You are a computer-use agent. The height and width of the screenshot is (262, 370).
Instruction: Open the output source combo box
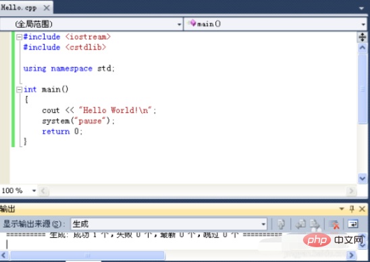pyautogui.click(x=169, y=224)
